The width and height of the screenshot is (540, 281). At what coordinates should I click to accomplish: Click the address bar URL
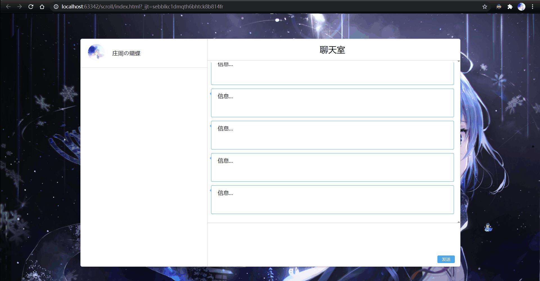142,7
